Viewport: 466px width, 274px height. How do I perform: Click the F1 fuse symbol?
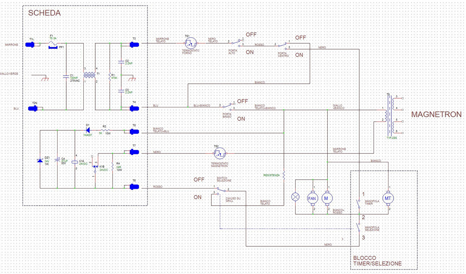coord(53,43)
